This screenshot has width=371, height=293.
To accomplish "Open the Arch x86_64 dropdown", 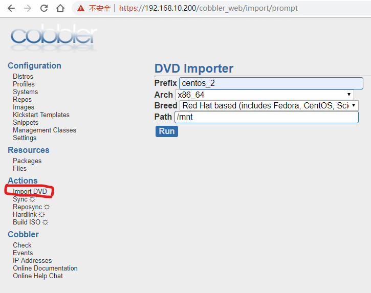I will click(264, 95).
